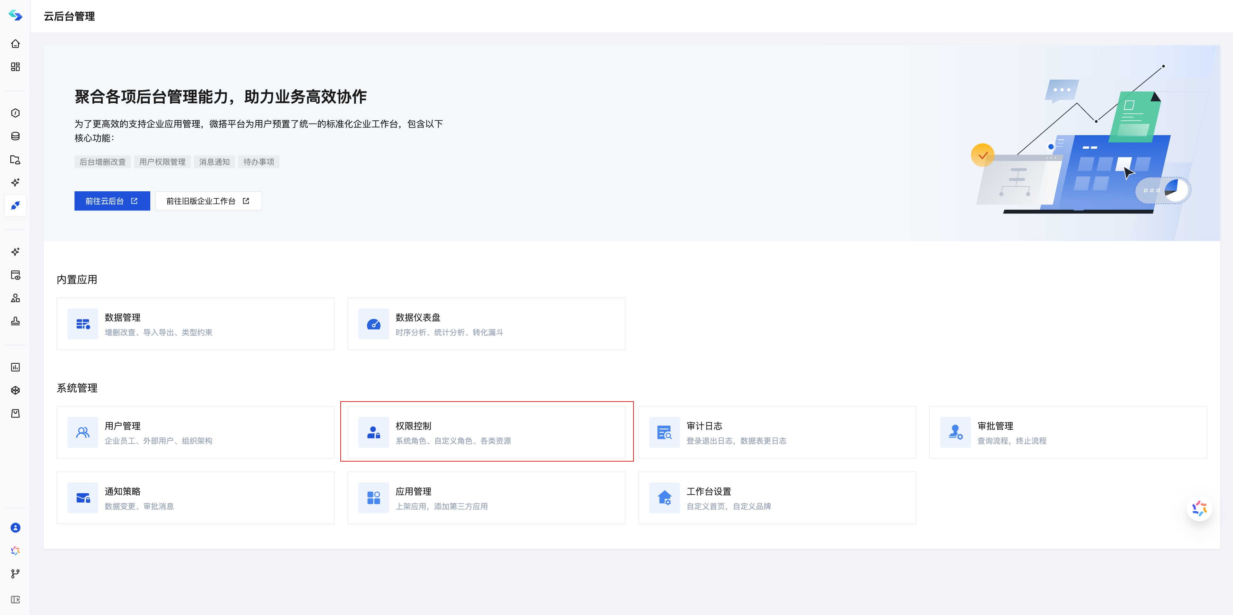Click the 待办事项 tag

pos(258,162)
